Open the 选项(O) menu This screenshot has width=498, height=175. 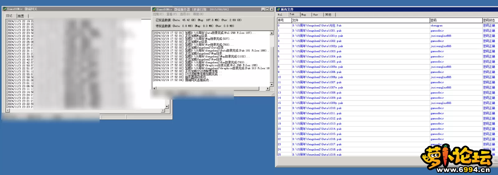tap(185, 14)
